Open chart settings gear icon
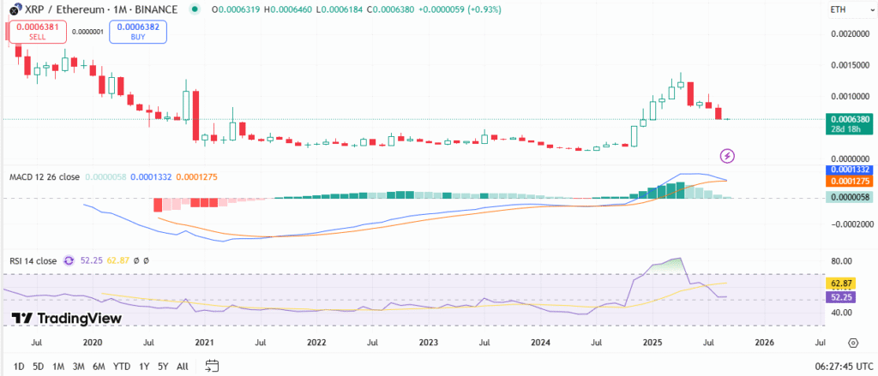The height and width of the screenshot is (376, 878). [853, 342]
